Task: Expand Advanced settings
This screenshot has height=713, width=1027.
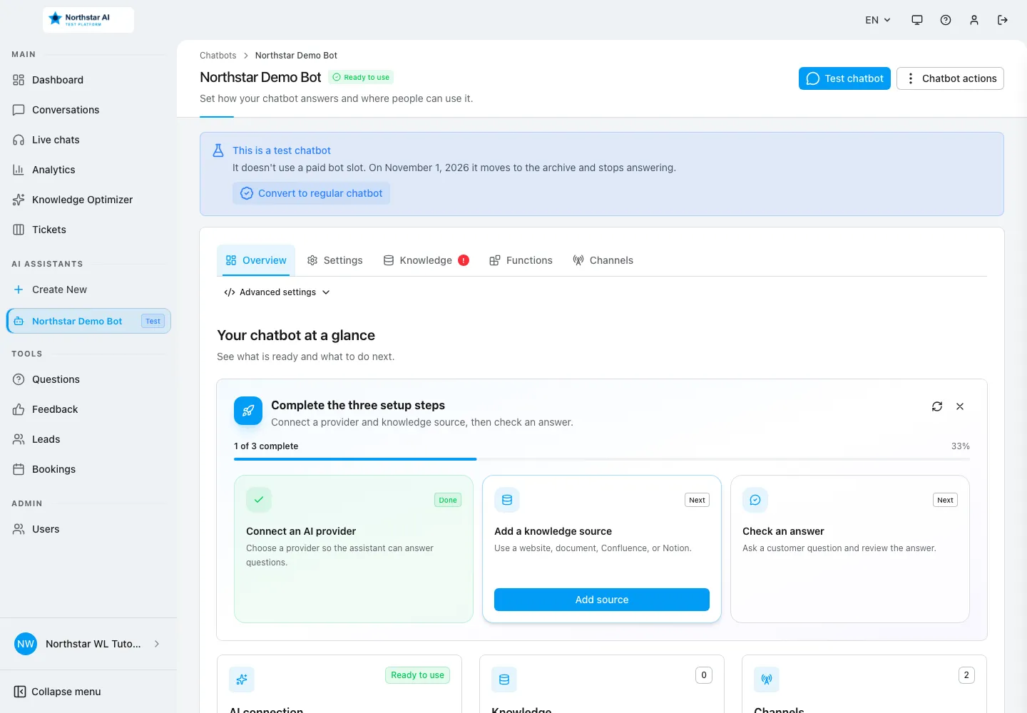Action: pos(277,292)
